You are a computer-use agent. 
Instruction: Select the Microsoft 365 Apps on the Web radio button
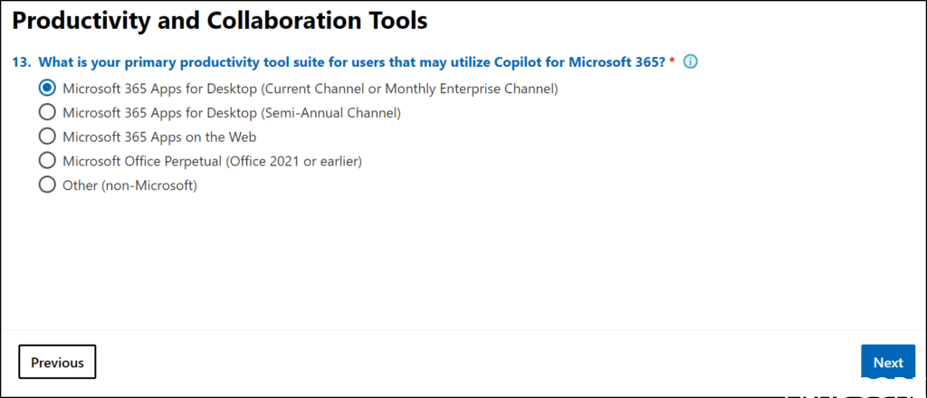(x=46, y=137)
